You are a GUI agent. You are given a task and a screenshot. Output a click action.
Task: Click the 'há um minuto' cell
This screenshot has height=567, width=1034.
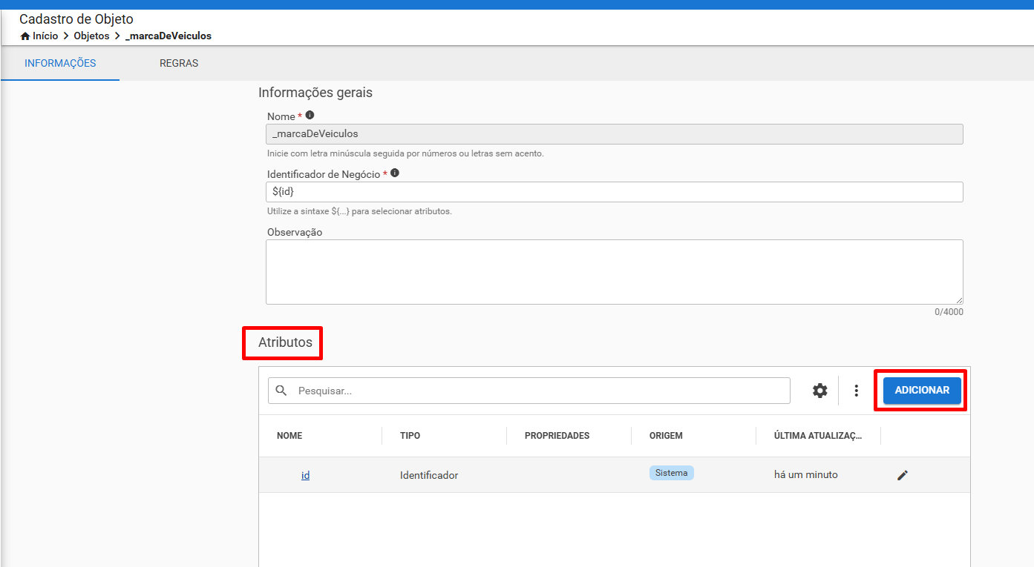coord(806,474)
